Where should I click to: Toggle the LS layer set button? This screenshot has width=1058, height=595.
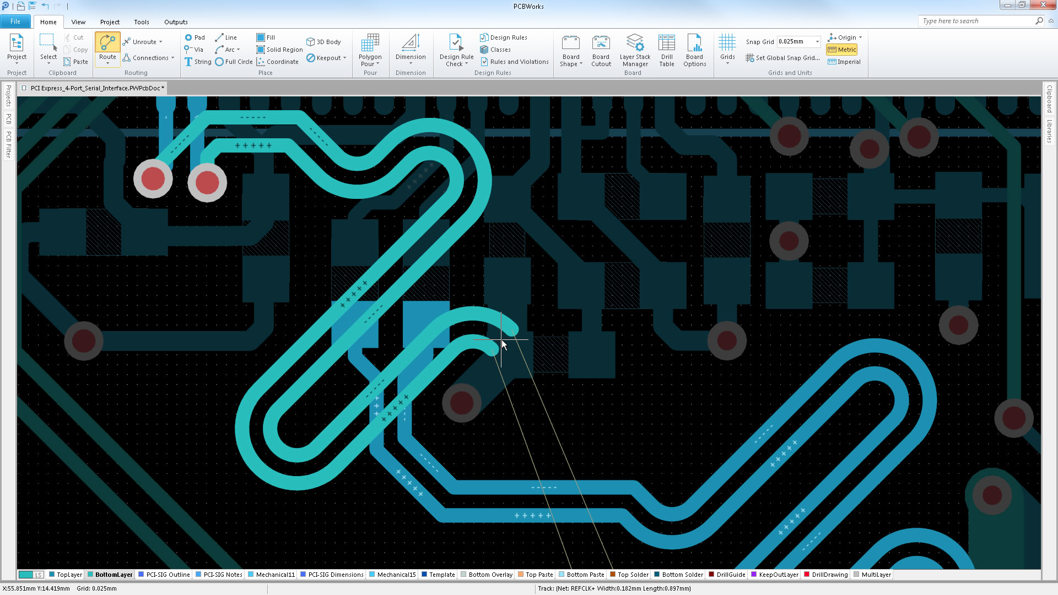[31, 575]
